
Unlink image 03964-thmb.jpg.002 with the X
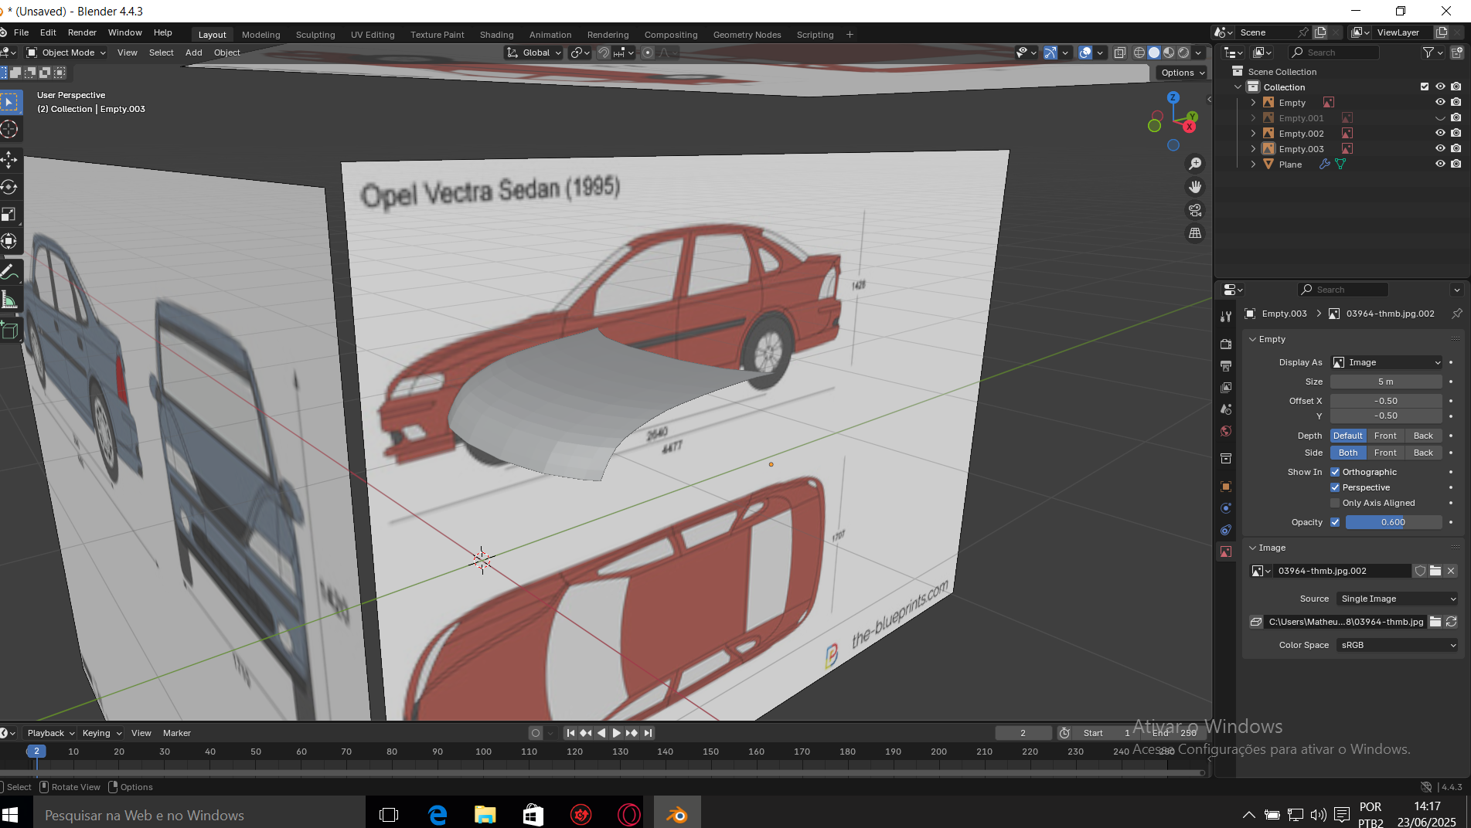coord(1451,571)
